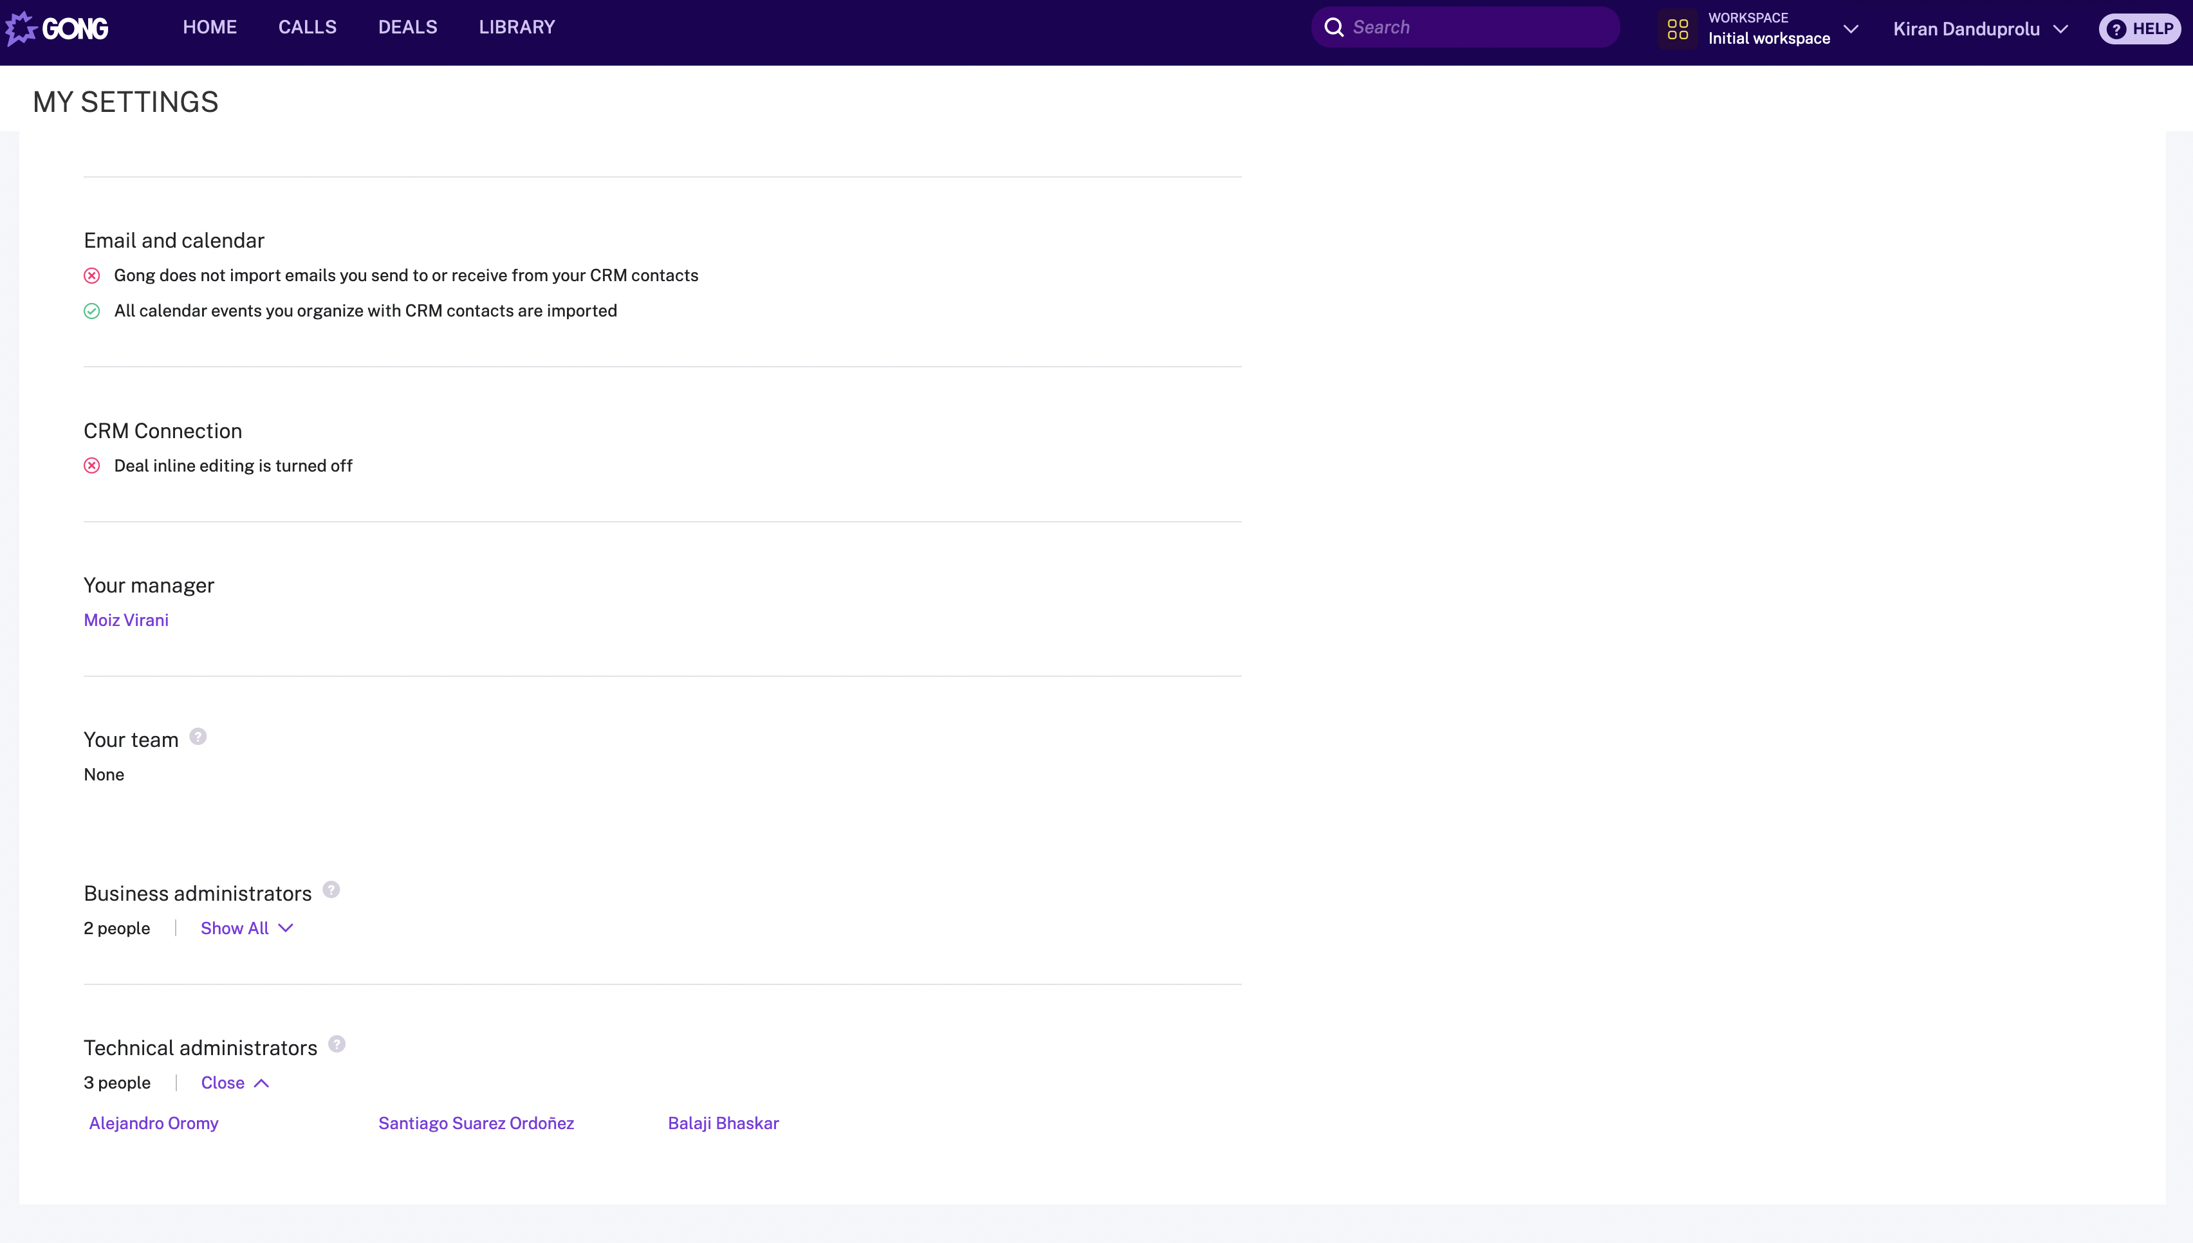Navigate to LIBRARY
Screen dimensions: 2193x1243
coord(517,27)
